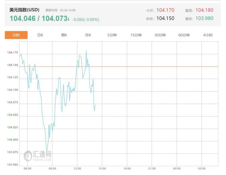226x175 pixels.
Task: Click the change value -0.086(-0.08%)
Action: coord(86,20)
